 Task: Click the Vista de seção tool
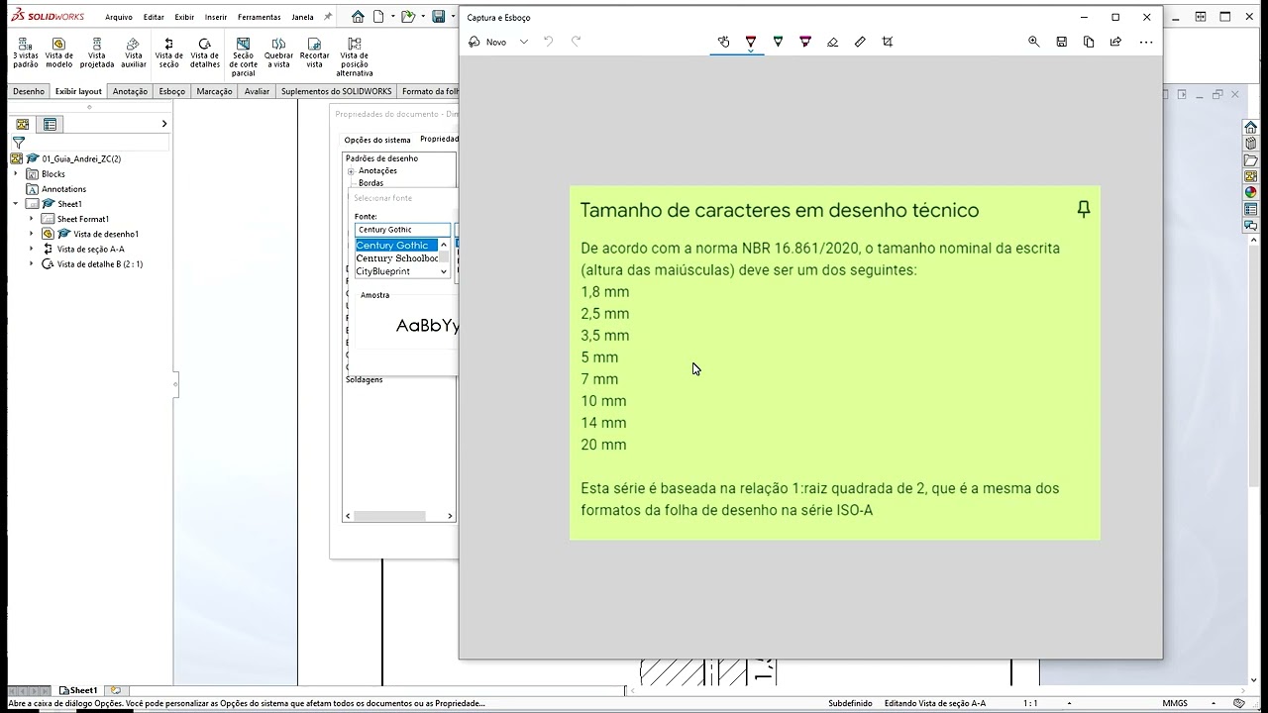click(x=169, y=53)
